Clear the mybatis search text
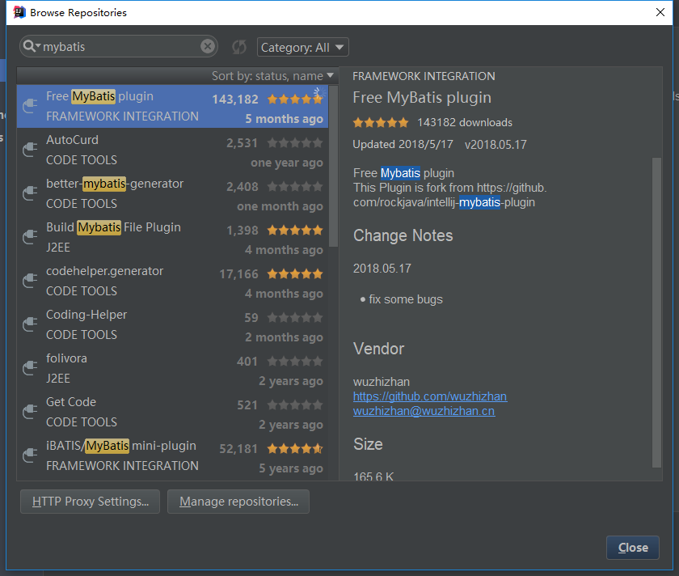Screen dimensions: 679x576 (x=208, y=46)
